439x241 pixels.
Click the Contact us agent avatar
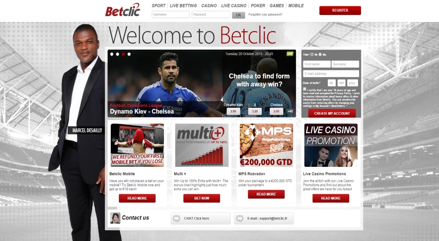click(x=115, y=218)
